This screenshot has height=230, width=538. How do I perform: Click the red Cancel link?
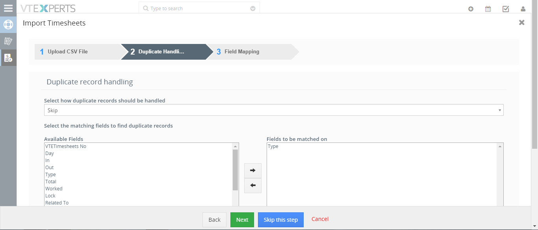[320, 219]
